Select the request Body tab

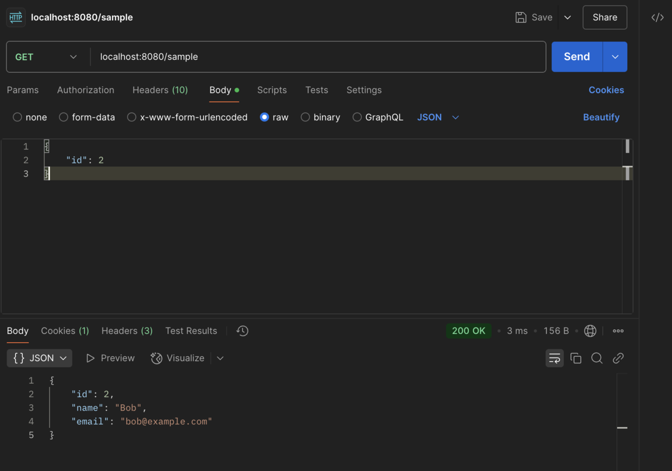(x=224, y=90)
